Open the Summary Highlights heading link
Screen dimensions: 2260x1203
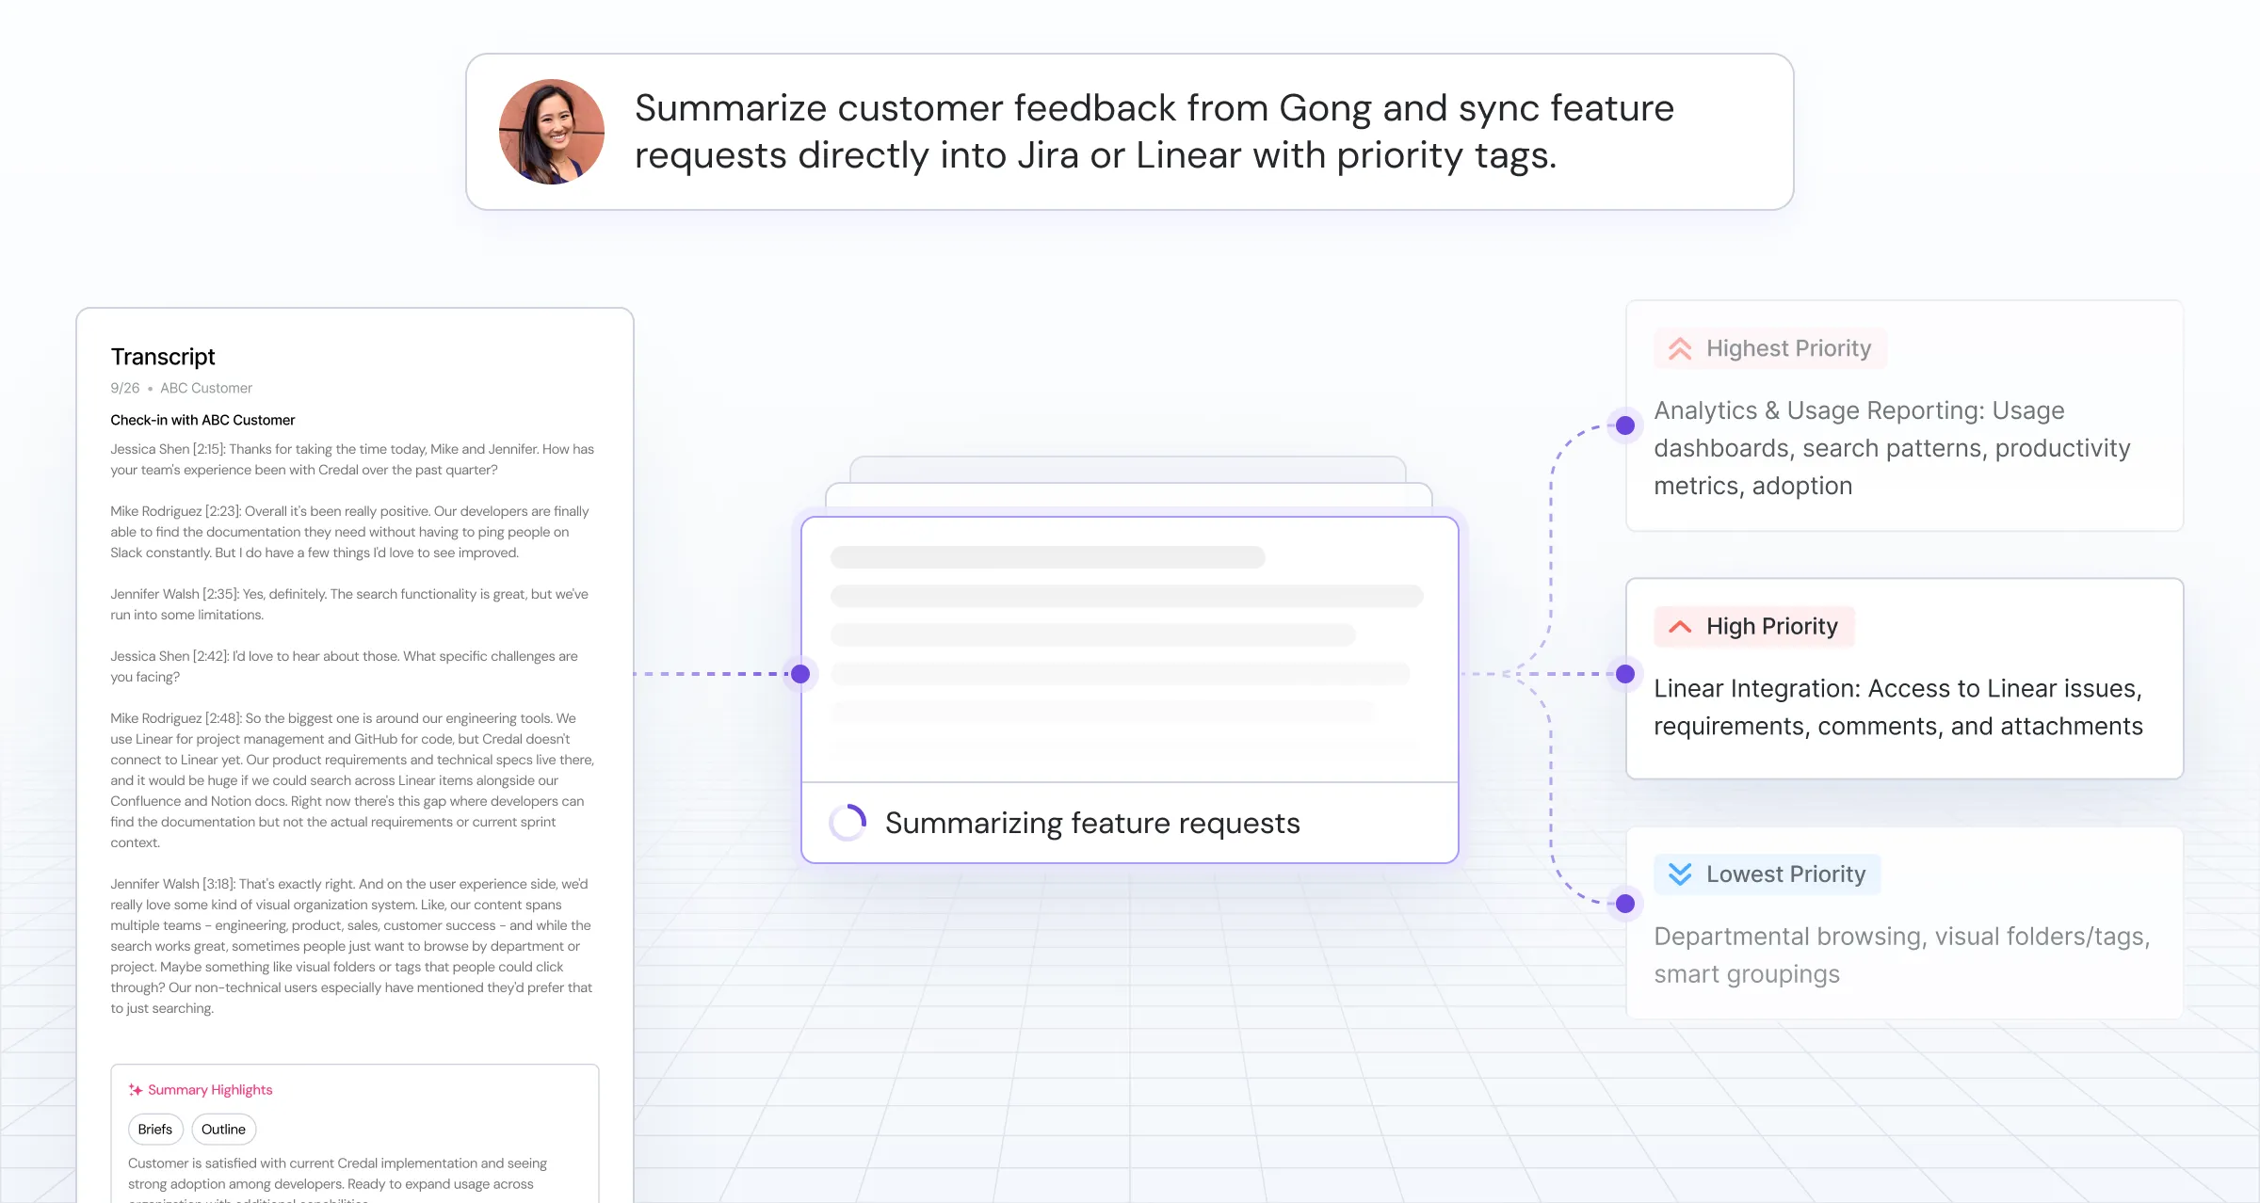[x=210, y=1090]
